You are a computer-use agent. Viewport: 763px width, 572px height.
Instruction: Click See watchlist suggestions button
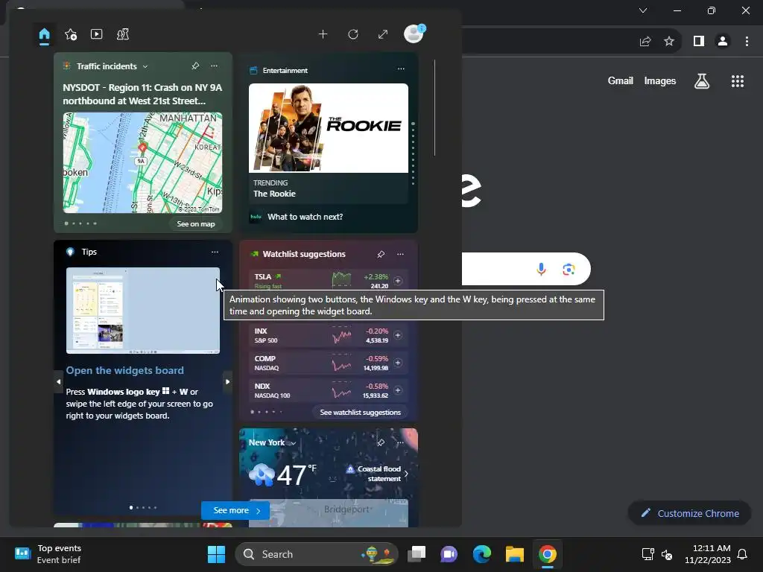point(360,412)
